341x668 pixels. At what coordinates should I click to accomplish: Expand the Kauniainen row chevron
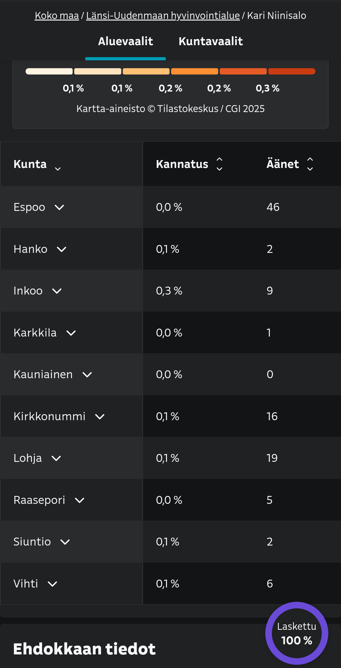[87, 375]
